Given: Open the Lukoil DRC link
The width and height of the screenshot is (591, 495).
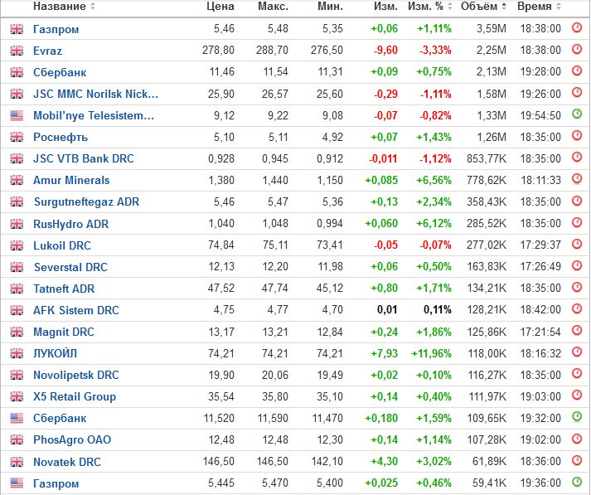Looking at the screenshot, I should (62, 245).
